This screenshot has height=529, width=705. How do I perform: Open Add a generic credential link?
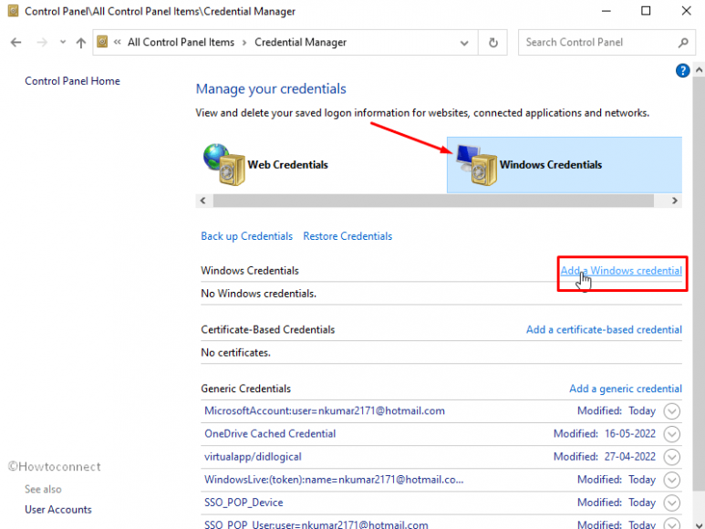pyautogui.click(x=625, y=389)
